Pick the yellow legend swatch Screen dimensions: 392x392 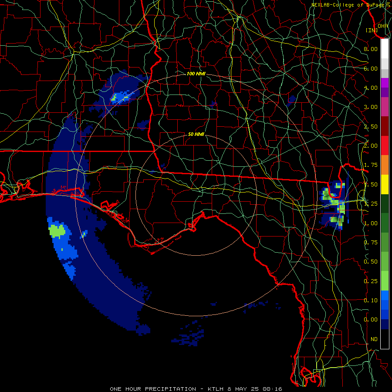[385, 184]
